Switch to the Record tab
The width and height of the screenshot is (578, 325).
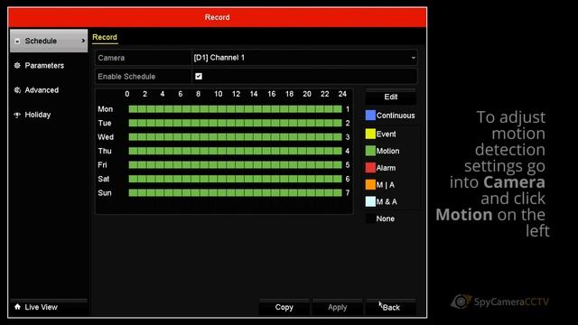(x=105, y=37)
